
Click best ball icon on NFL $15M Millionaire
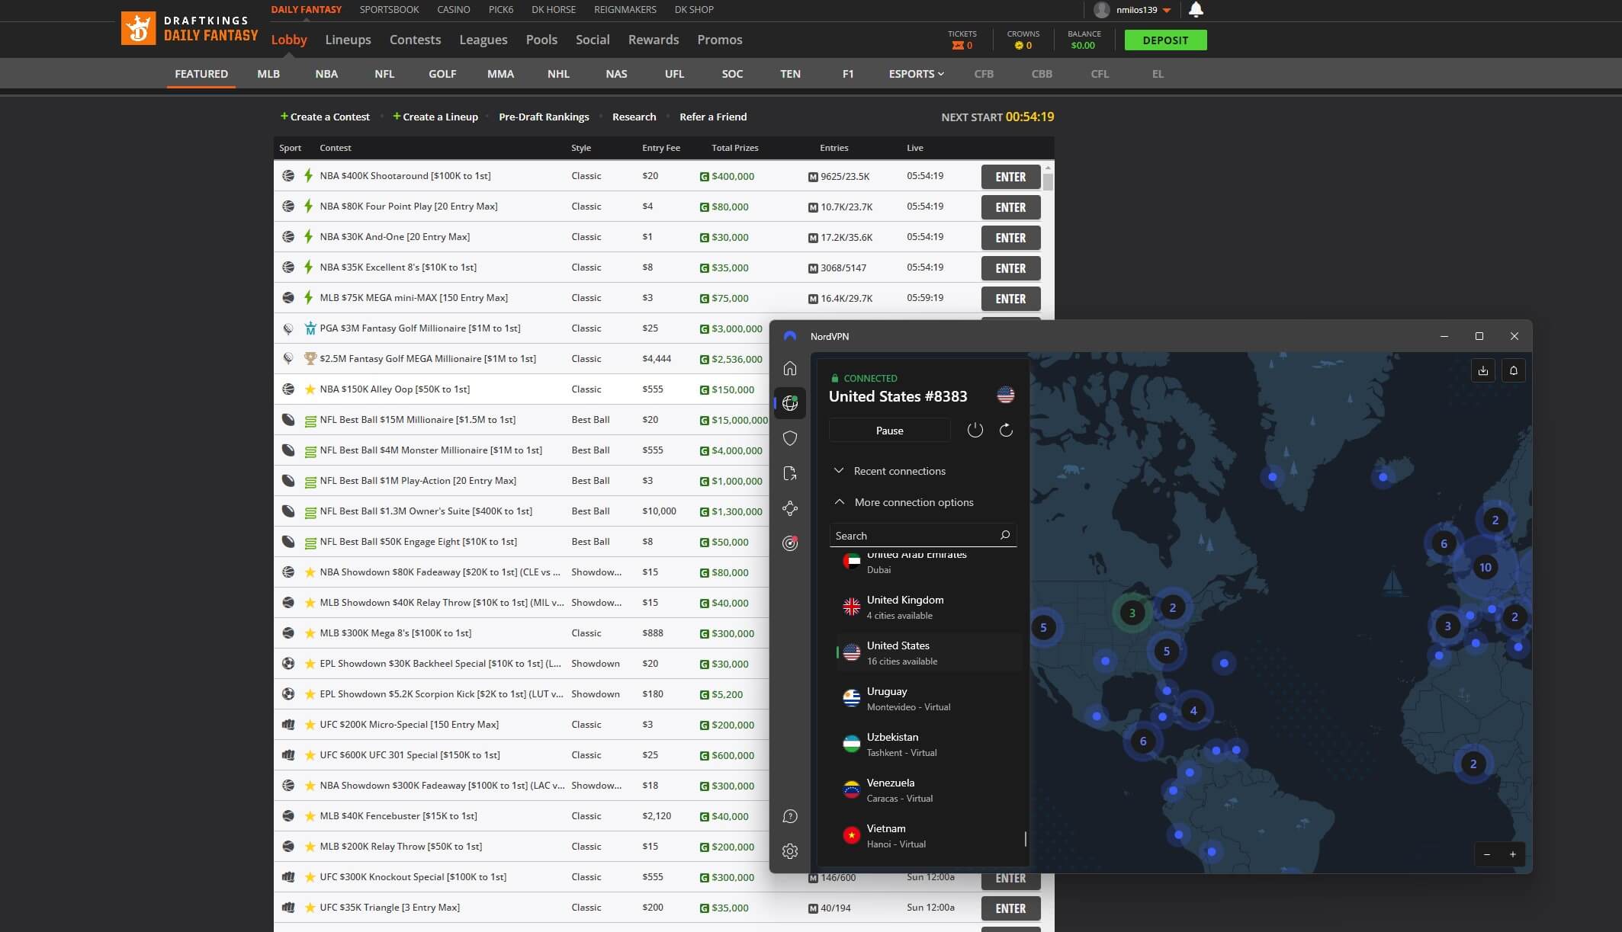(310, 420)
